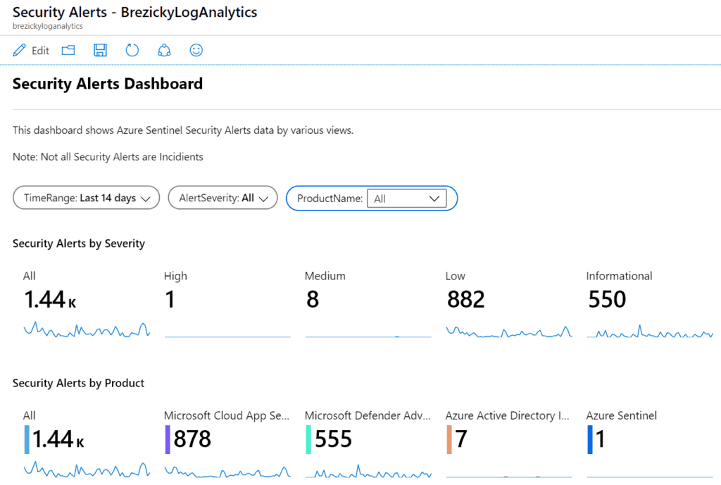The width and height of the screenshot is (721, 485).
Task: Expand the TimeRange Last 14 days dropdown
Action: click(x=87, y=198)
